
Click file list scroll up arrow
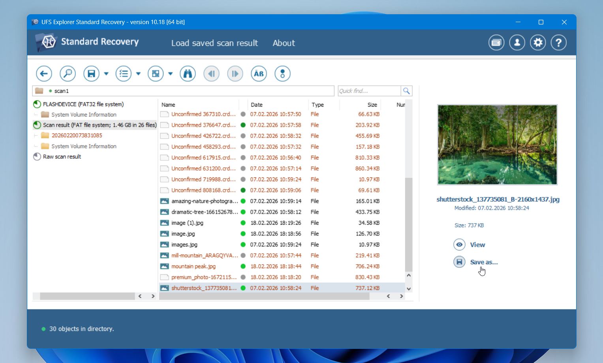pos(409,275)
